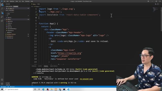Viewport: 162px width, 91px height.
Task: Switch to the Problems panel tab
Action: pyautogui.click(x=34, y=66)
